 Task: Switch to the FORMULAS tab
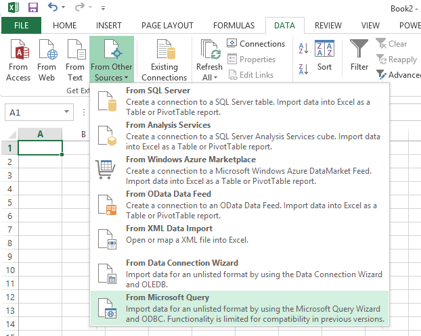[x=234, y=26]
